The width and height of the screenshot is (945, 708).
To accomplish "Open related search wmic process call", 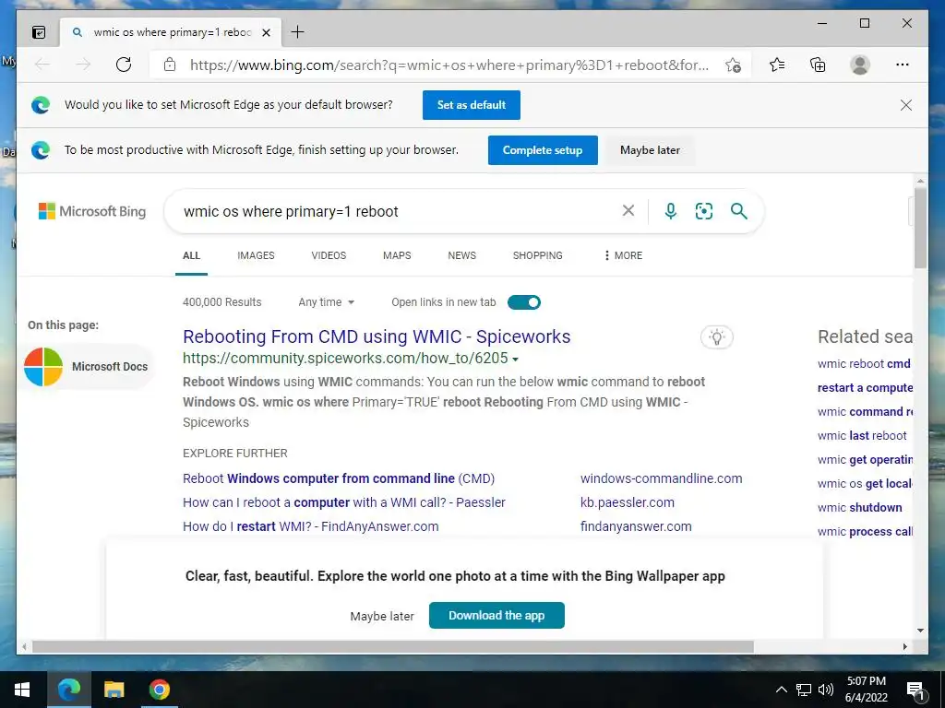I will (x=865, y=532).
